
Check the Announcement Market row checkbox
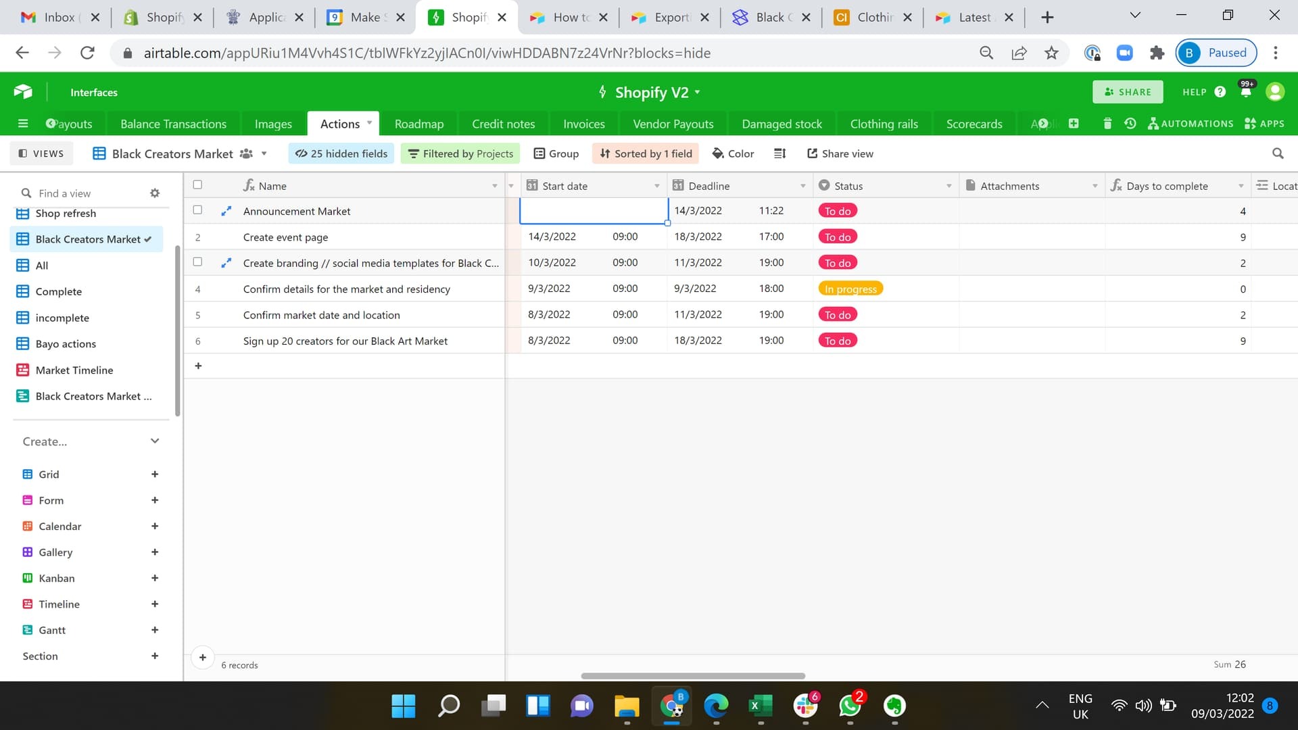pos(197,210)
